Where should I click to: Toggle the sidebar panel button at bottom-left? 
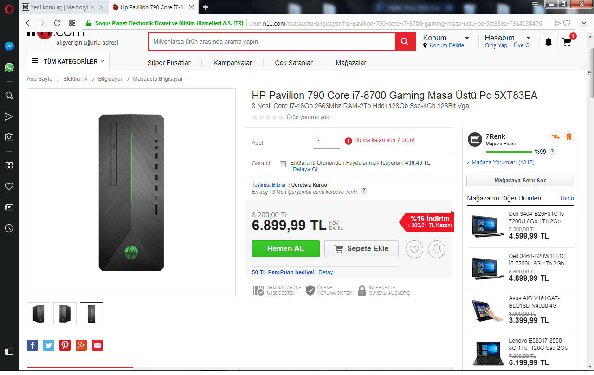(x=9, y=351)
